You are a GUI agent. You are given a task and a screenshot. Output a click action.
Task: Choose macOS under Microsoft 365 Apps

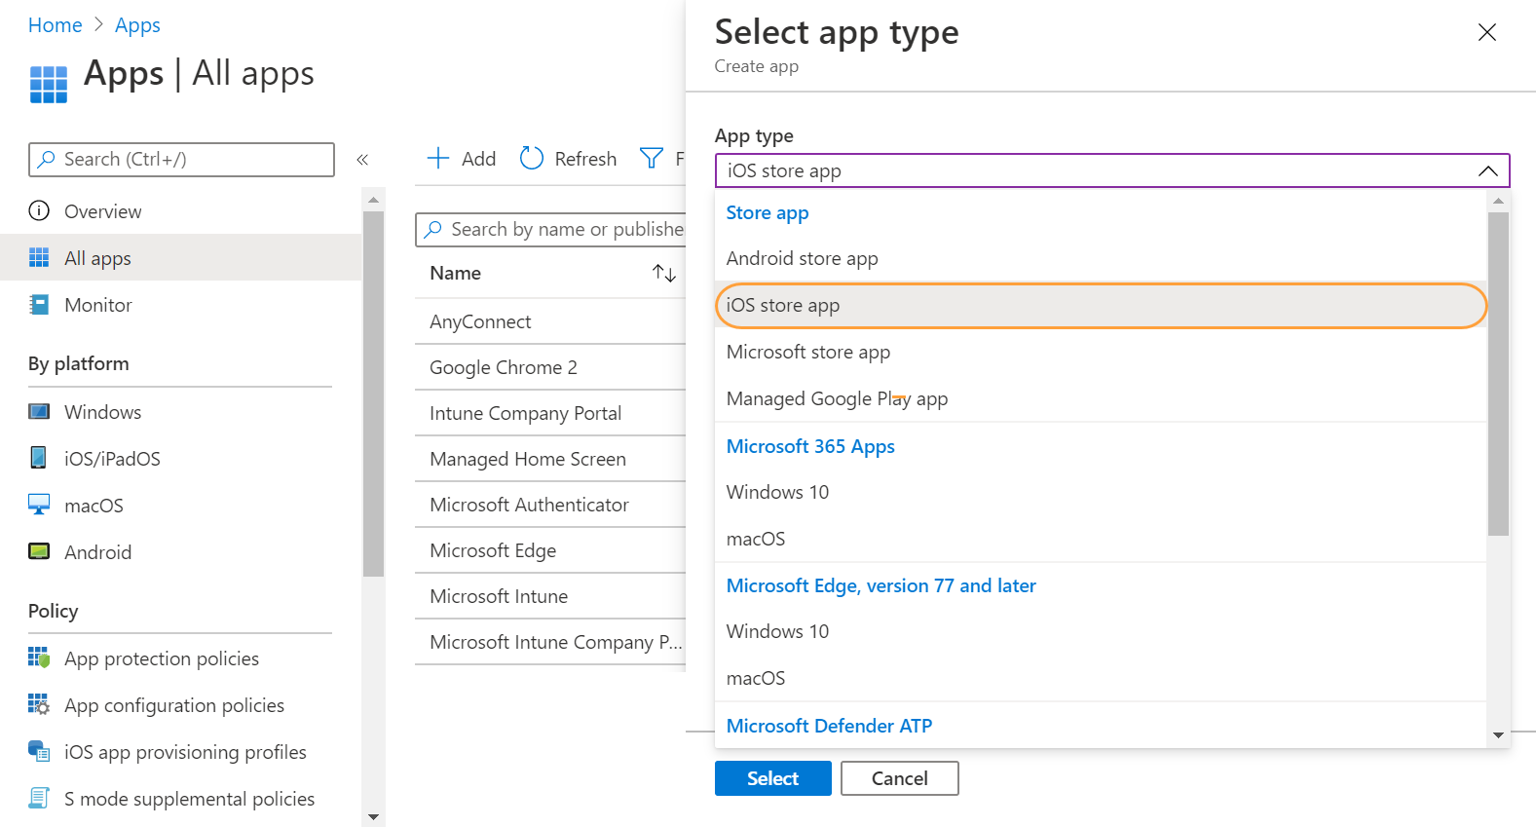pos(1101,539)
